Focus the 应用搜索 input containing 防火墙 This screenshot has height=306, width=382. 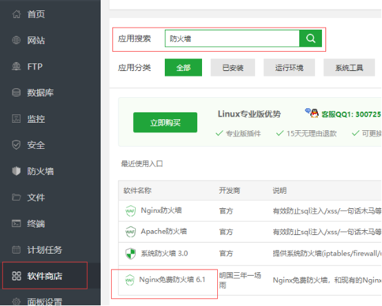pyautogui.click(x=232, y=38)
